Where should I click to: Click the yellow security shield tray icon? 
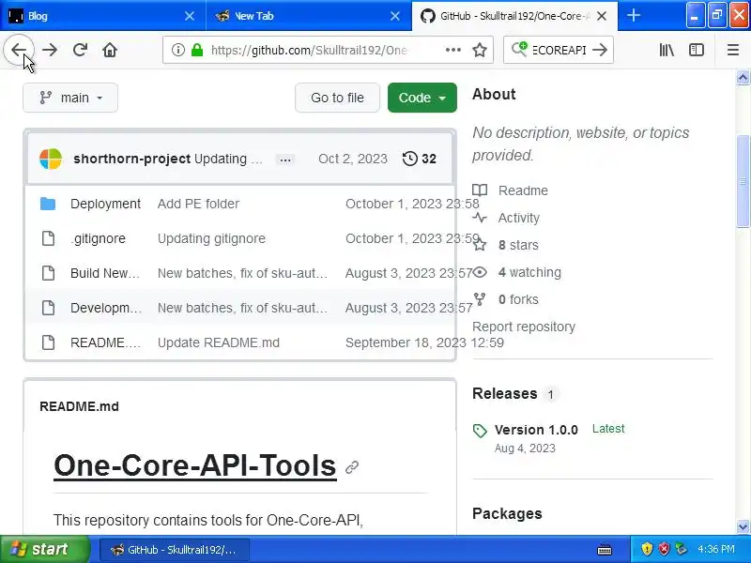(647, 549)
